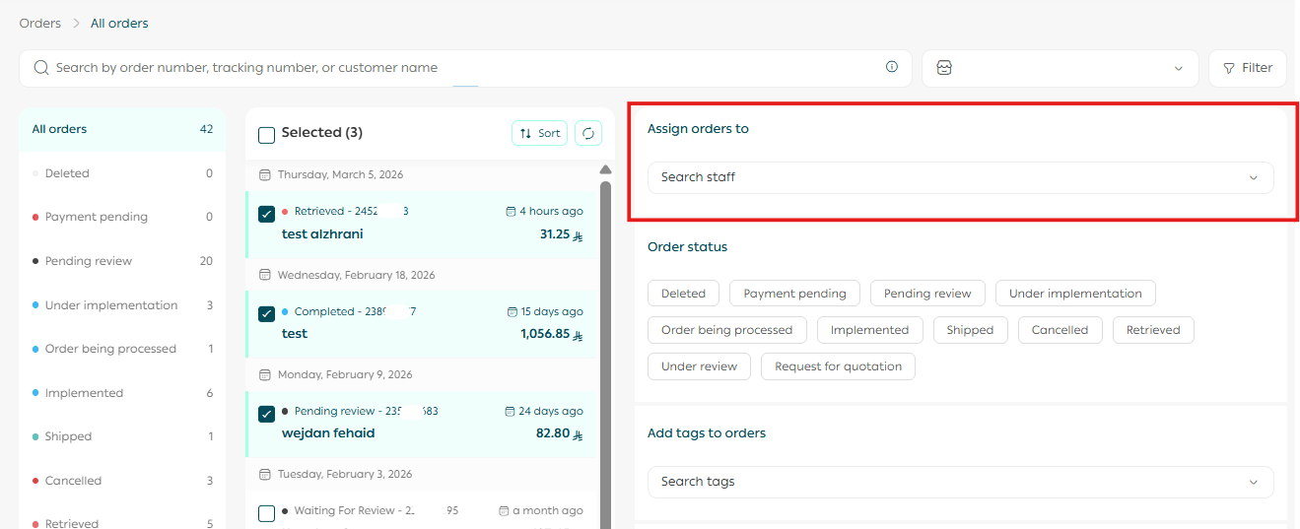Click the search magnifier icon
The width and height of the screenshot is (1300, 529).
tap(41, 68)
